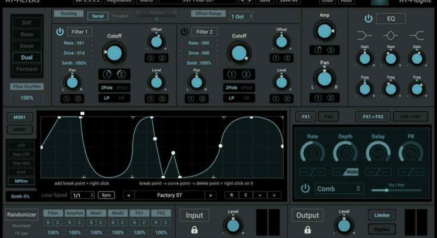Click the Input lock icon

(x=193, y=230)
